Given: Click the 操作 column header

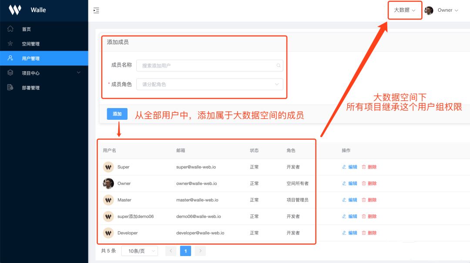Looking at the screenshot, I should (346, 150).
